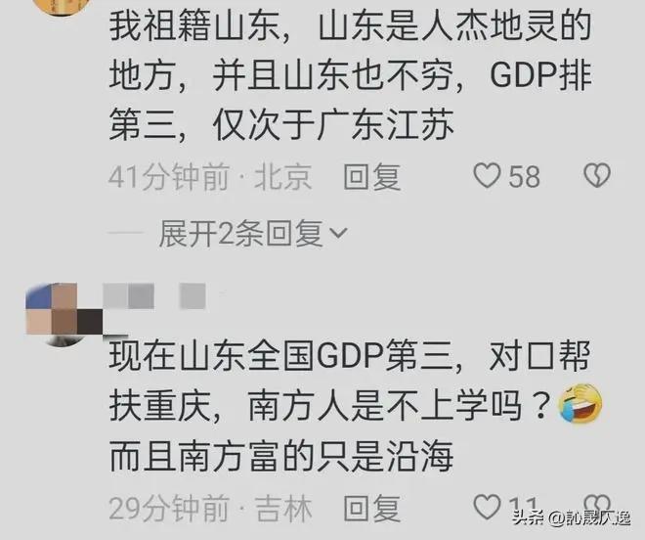The width and height of the screenshot is (645, 540).
Task: Click the 41分钟前 timestamp
Action: pyautogui.click(x=169, y=177)
